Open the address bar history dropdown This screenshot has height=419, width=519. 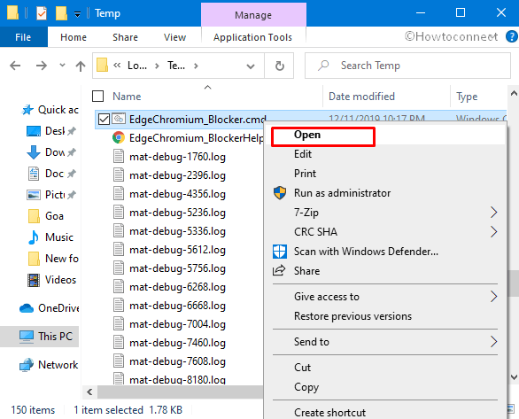coord(251,66)
